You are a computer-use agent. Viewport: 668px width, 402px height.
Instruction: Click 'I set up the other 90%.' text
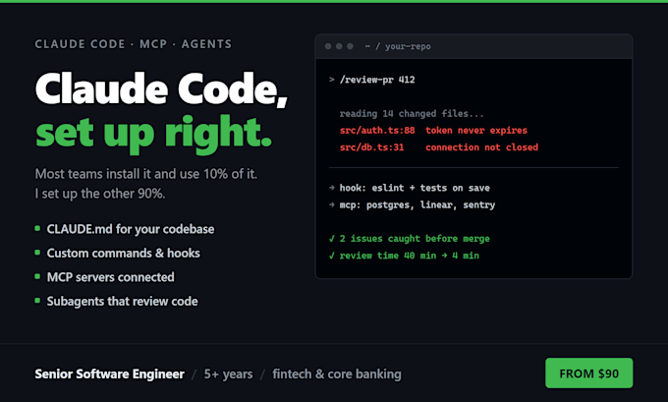click(100, 194)
